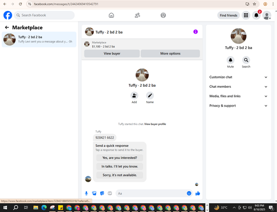Expand Privacy & support section
277x212 pixels.
pos(238,105)
